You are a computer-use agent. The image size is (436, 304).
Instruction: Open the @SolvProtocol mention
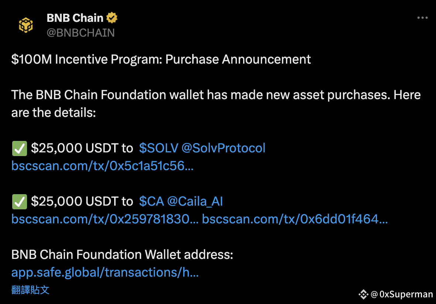point(223,148)
